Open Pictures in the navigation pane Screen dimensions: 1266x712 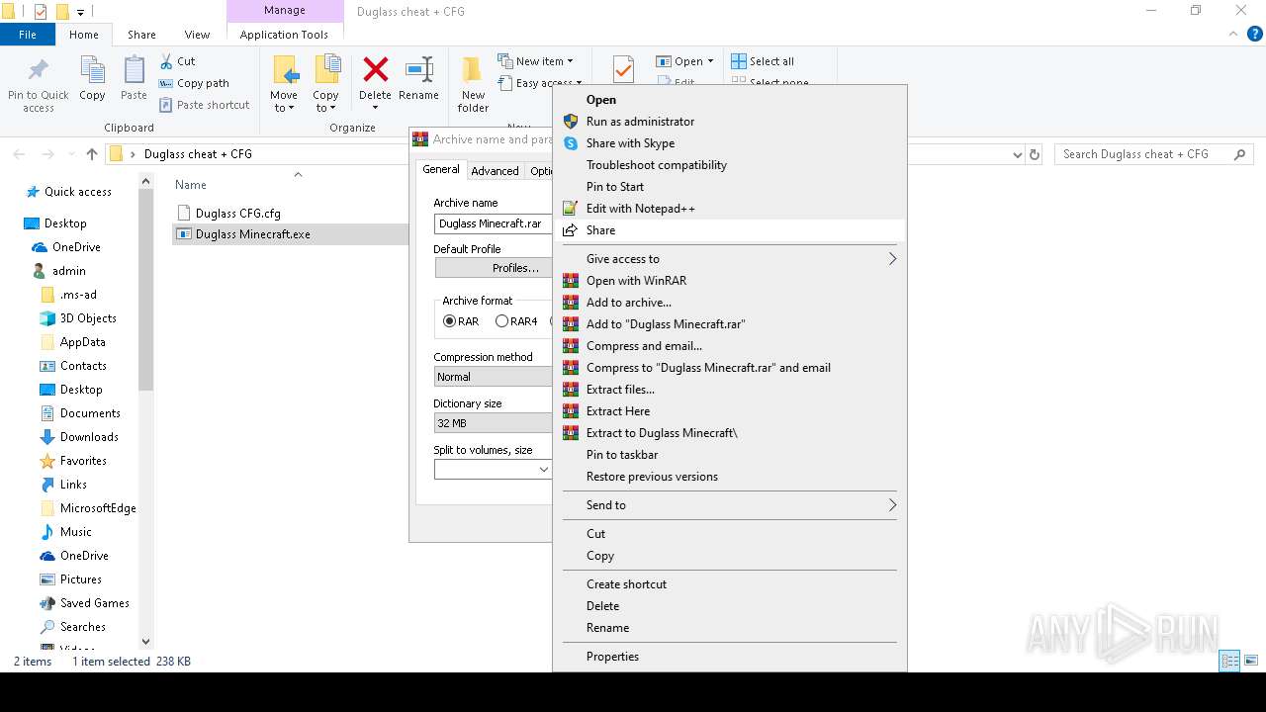coord(80,579)
